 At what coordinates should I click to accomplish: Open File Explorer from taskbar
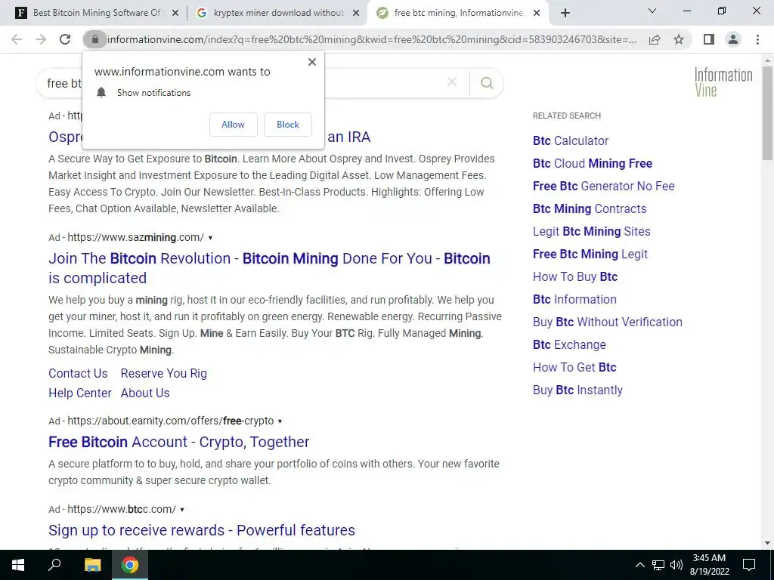92,565
